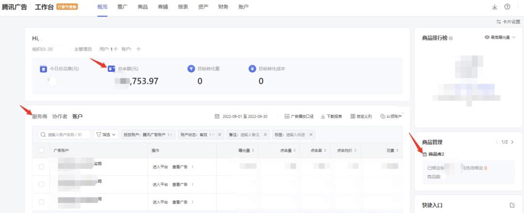Tick the select-all checkbox in table header
524x213 pixels.
[x=41, y=150]
